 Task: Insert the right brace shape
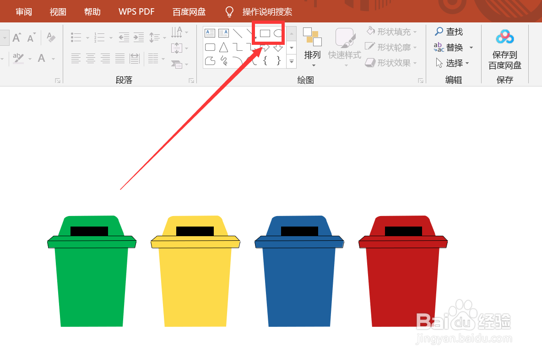pos(279,61)
